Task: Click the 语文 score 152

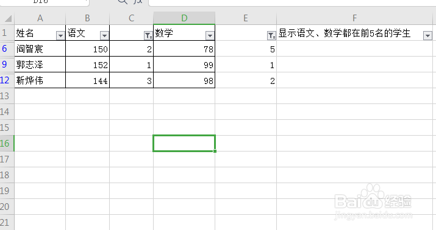Action: pyautogui.click(x=87, y=64)
